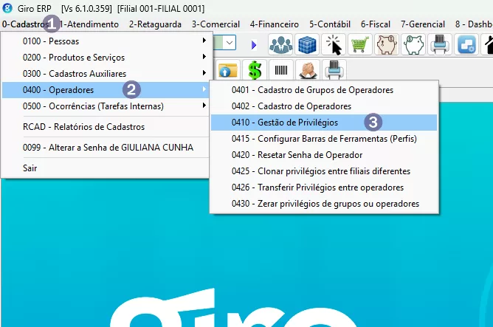Image resolution: width=493 pixels, height=327 pixels.
Task: Click the tan piggy bank icon
Action: 386,45
